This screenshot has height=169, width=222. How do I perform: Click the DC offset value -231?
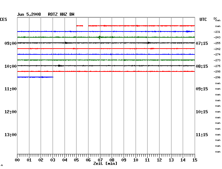[x=217, y=32]
